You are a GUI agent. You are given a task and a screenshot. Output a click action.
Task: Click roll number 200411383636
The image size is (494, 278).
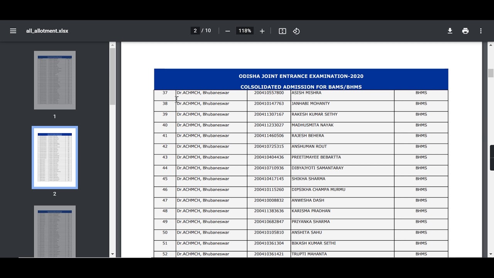(269, 211)
